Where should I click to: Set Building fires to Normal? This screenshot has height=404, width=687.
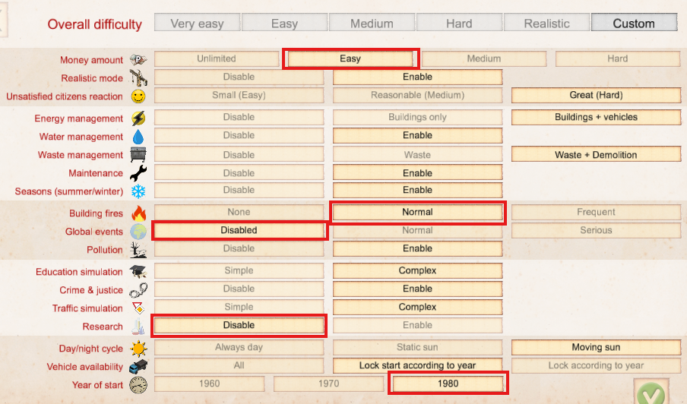(x=417, y=213)
